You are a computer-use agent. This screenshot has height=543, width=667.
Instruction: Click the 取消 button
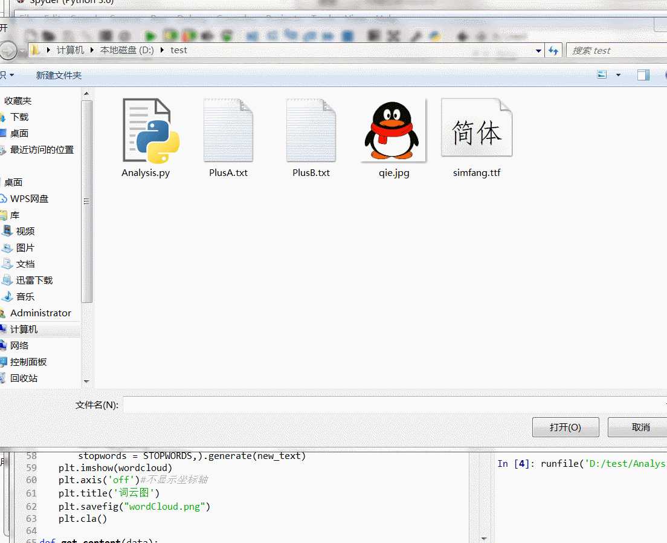pyautogui.click(x=637, y=427)
